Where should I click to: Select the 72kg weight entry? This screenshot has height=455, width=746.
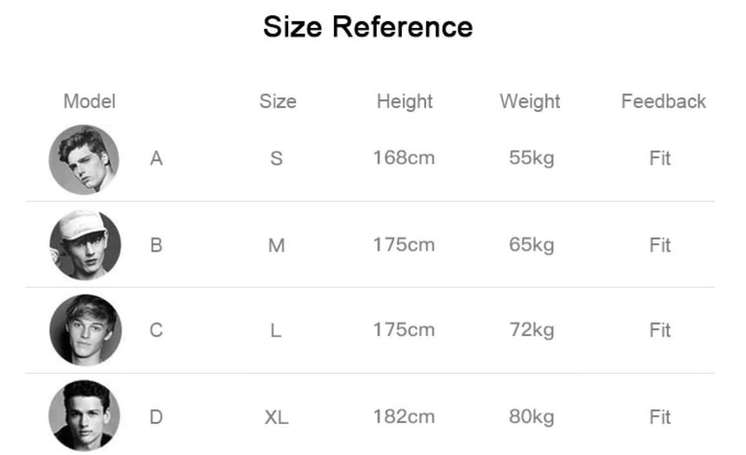coord(531,330)
